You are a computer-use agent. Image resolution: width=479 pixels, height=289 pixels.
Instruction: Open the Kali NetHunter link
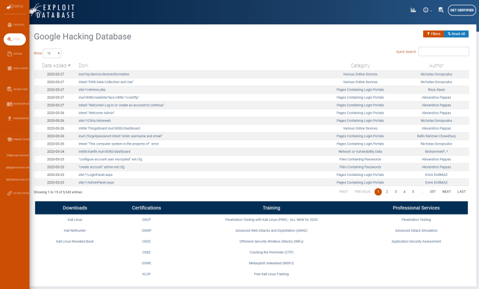(x=75, y=231)
